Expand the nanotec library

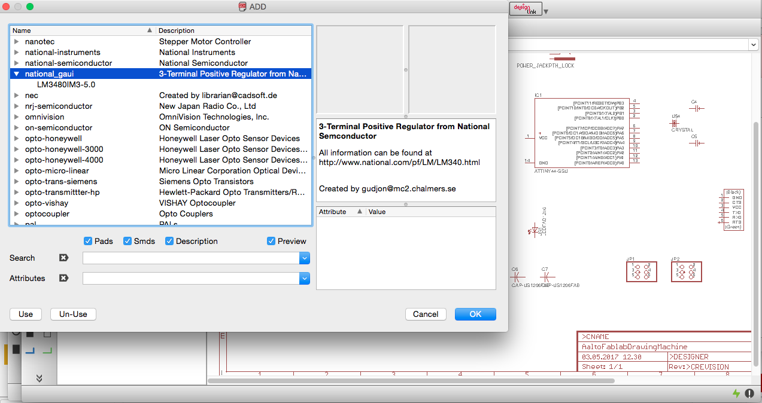[x=17, y=41]
